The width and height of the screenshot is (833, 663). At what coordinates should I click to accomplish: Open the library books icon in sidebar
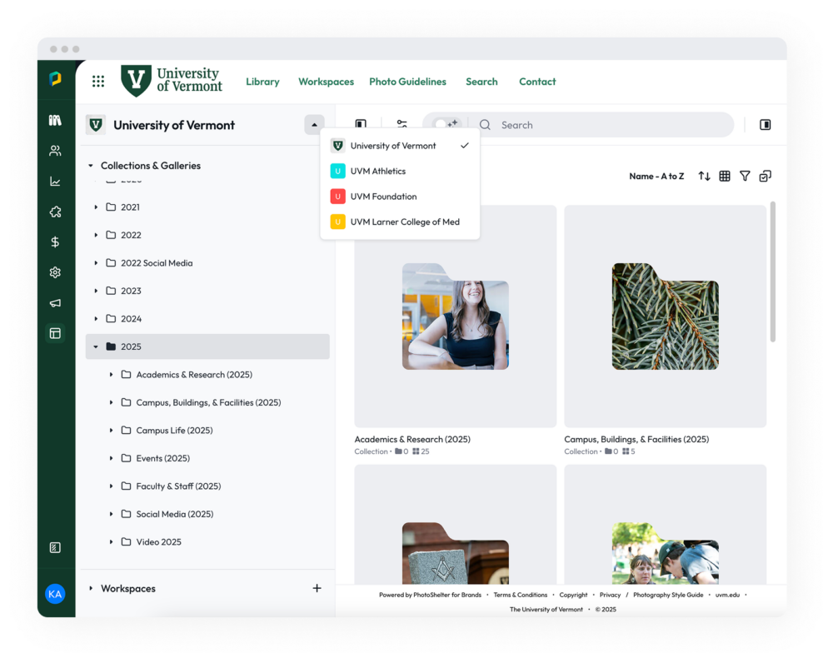(x=55, y=121)
